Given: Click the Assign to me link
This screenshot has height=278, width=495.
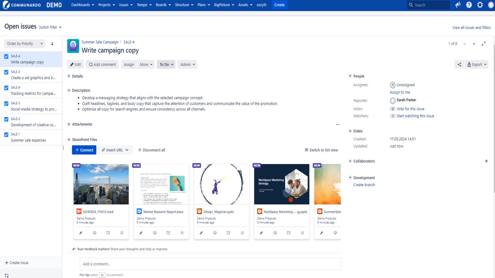Looking at the screenshot, I should 400,92.
